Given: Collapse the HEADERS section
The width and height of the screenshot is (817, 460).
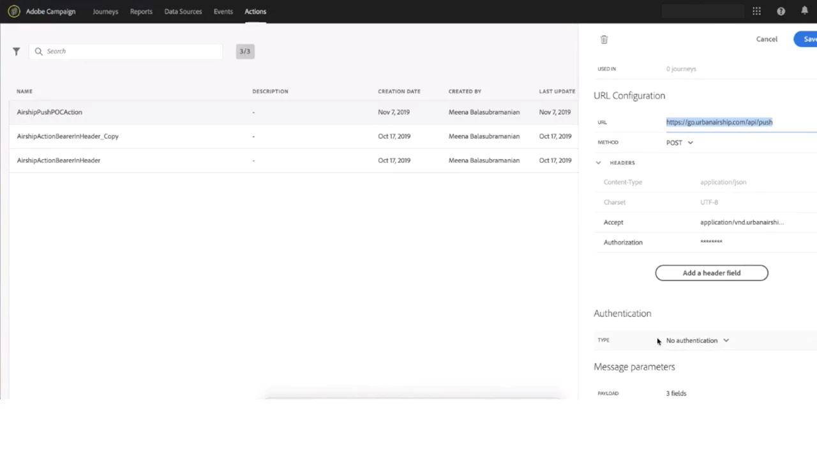Looking at the screenshot, I should (x=598, y=163).
